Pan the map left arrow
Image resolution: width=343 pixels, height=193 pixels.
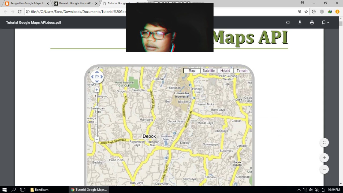(92, 77)
